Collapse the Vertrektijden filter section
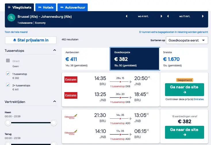Viewport: 211px width, 145px height. point(55,101)
